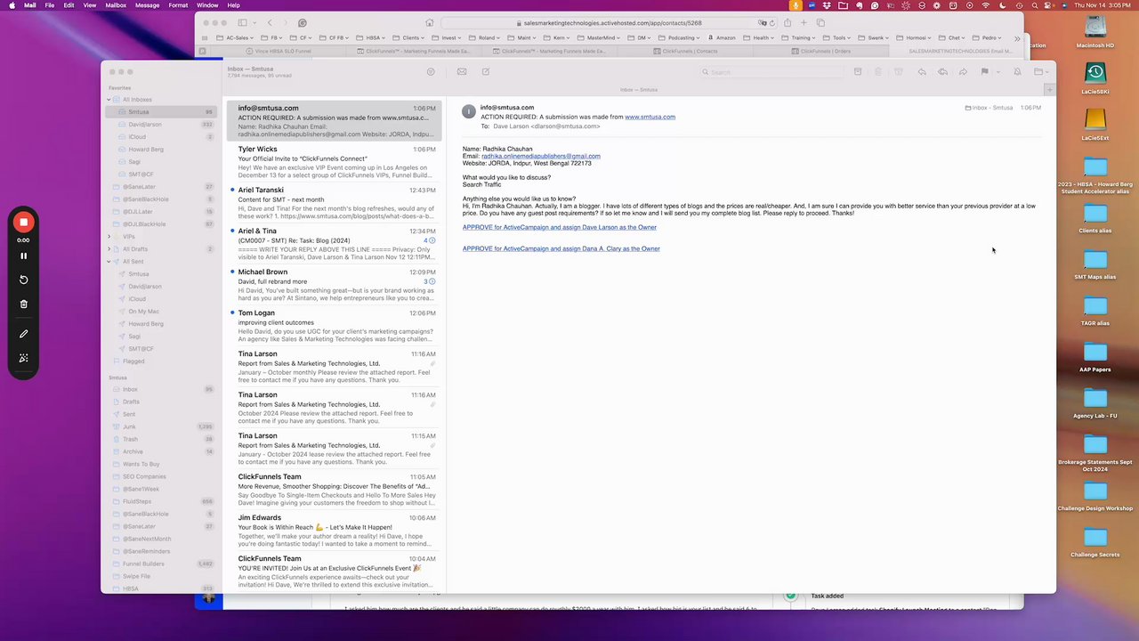The image size is (1139, 641).
Task: Open www.smtusa.com link in email header
Action: pos(650,117)
